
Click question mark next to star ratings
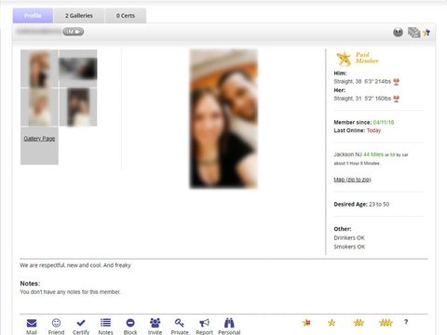tap(406, 322)
